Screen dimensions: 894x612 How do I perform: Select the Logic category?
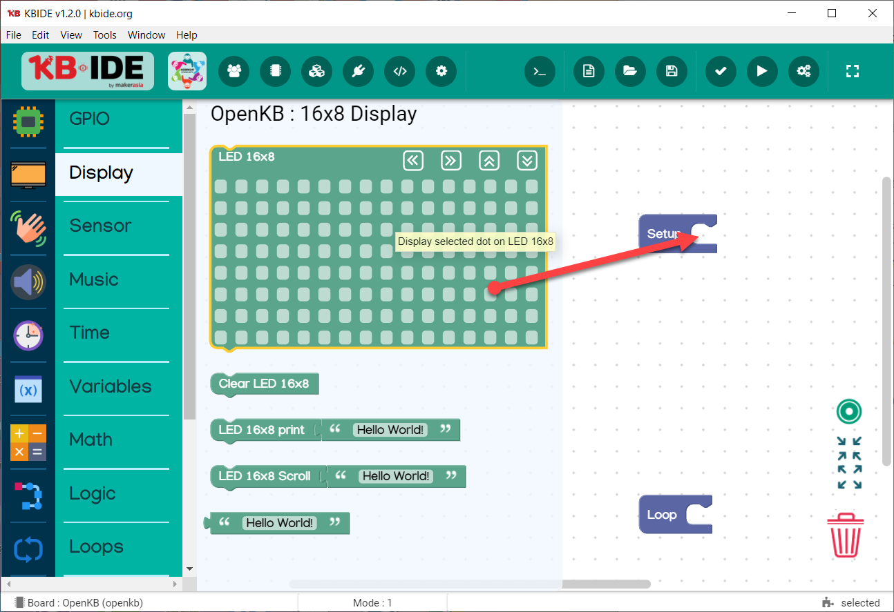119,493
